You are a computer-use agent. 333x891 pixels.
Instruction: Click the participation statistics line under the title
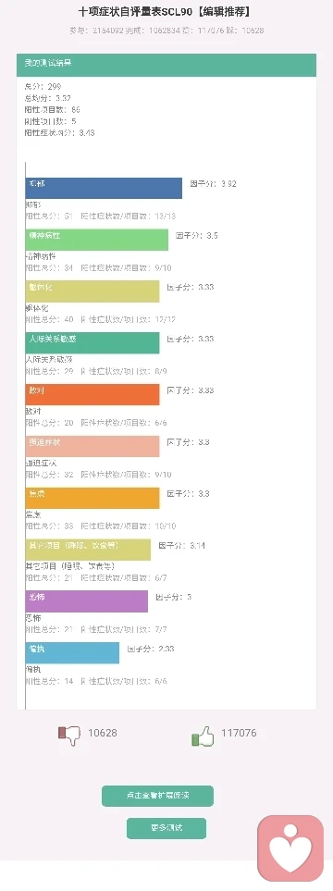pos(166,31)
